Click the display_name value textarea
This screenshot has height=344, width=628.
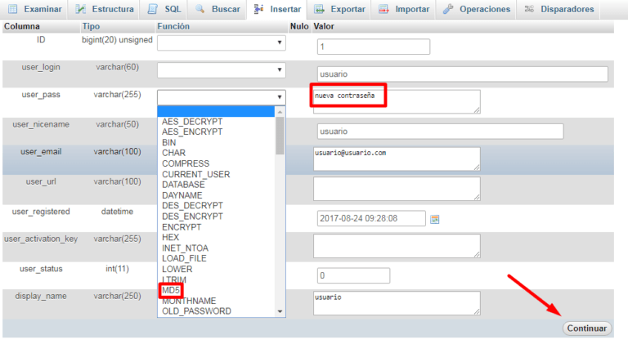coord(397,303)
